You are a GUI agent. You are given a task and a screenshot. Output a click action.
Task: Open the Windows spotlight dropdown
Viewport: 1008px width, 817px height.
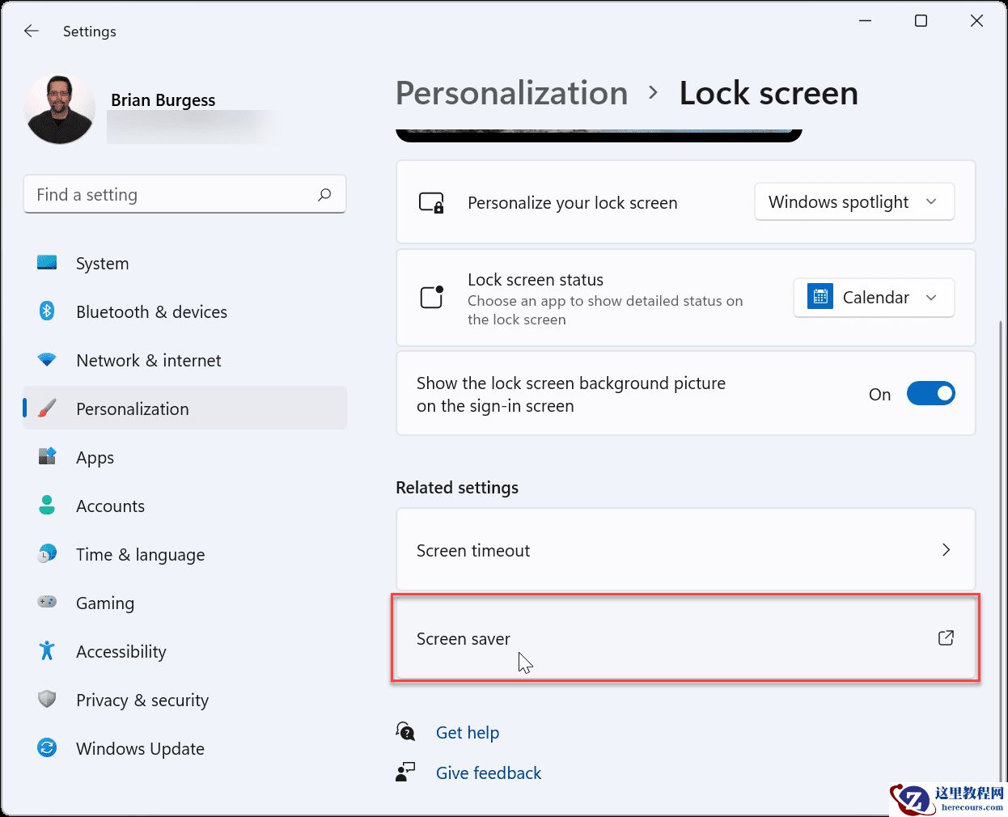[x=853, y=201]
